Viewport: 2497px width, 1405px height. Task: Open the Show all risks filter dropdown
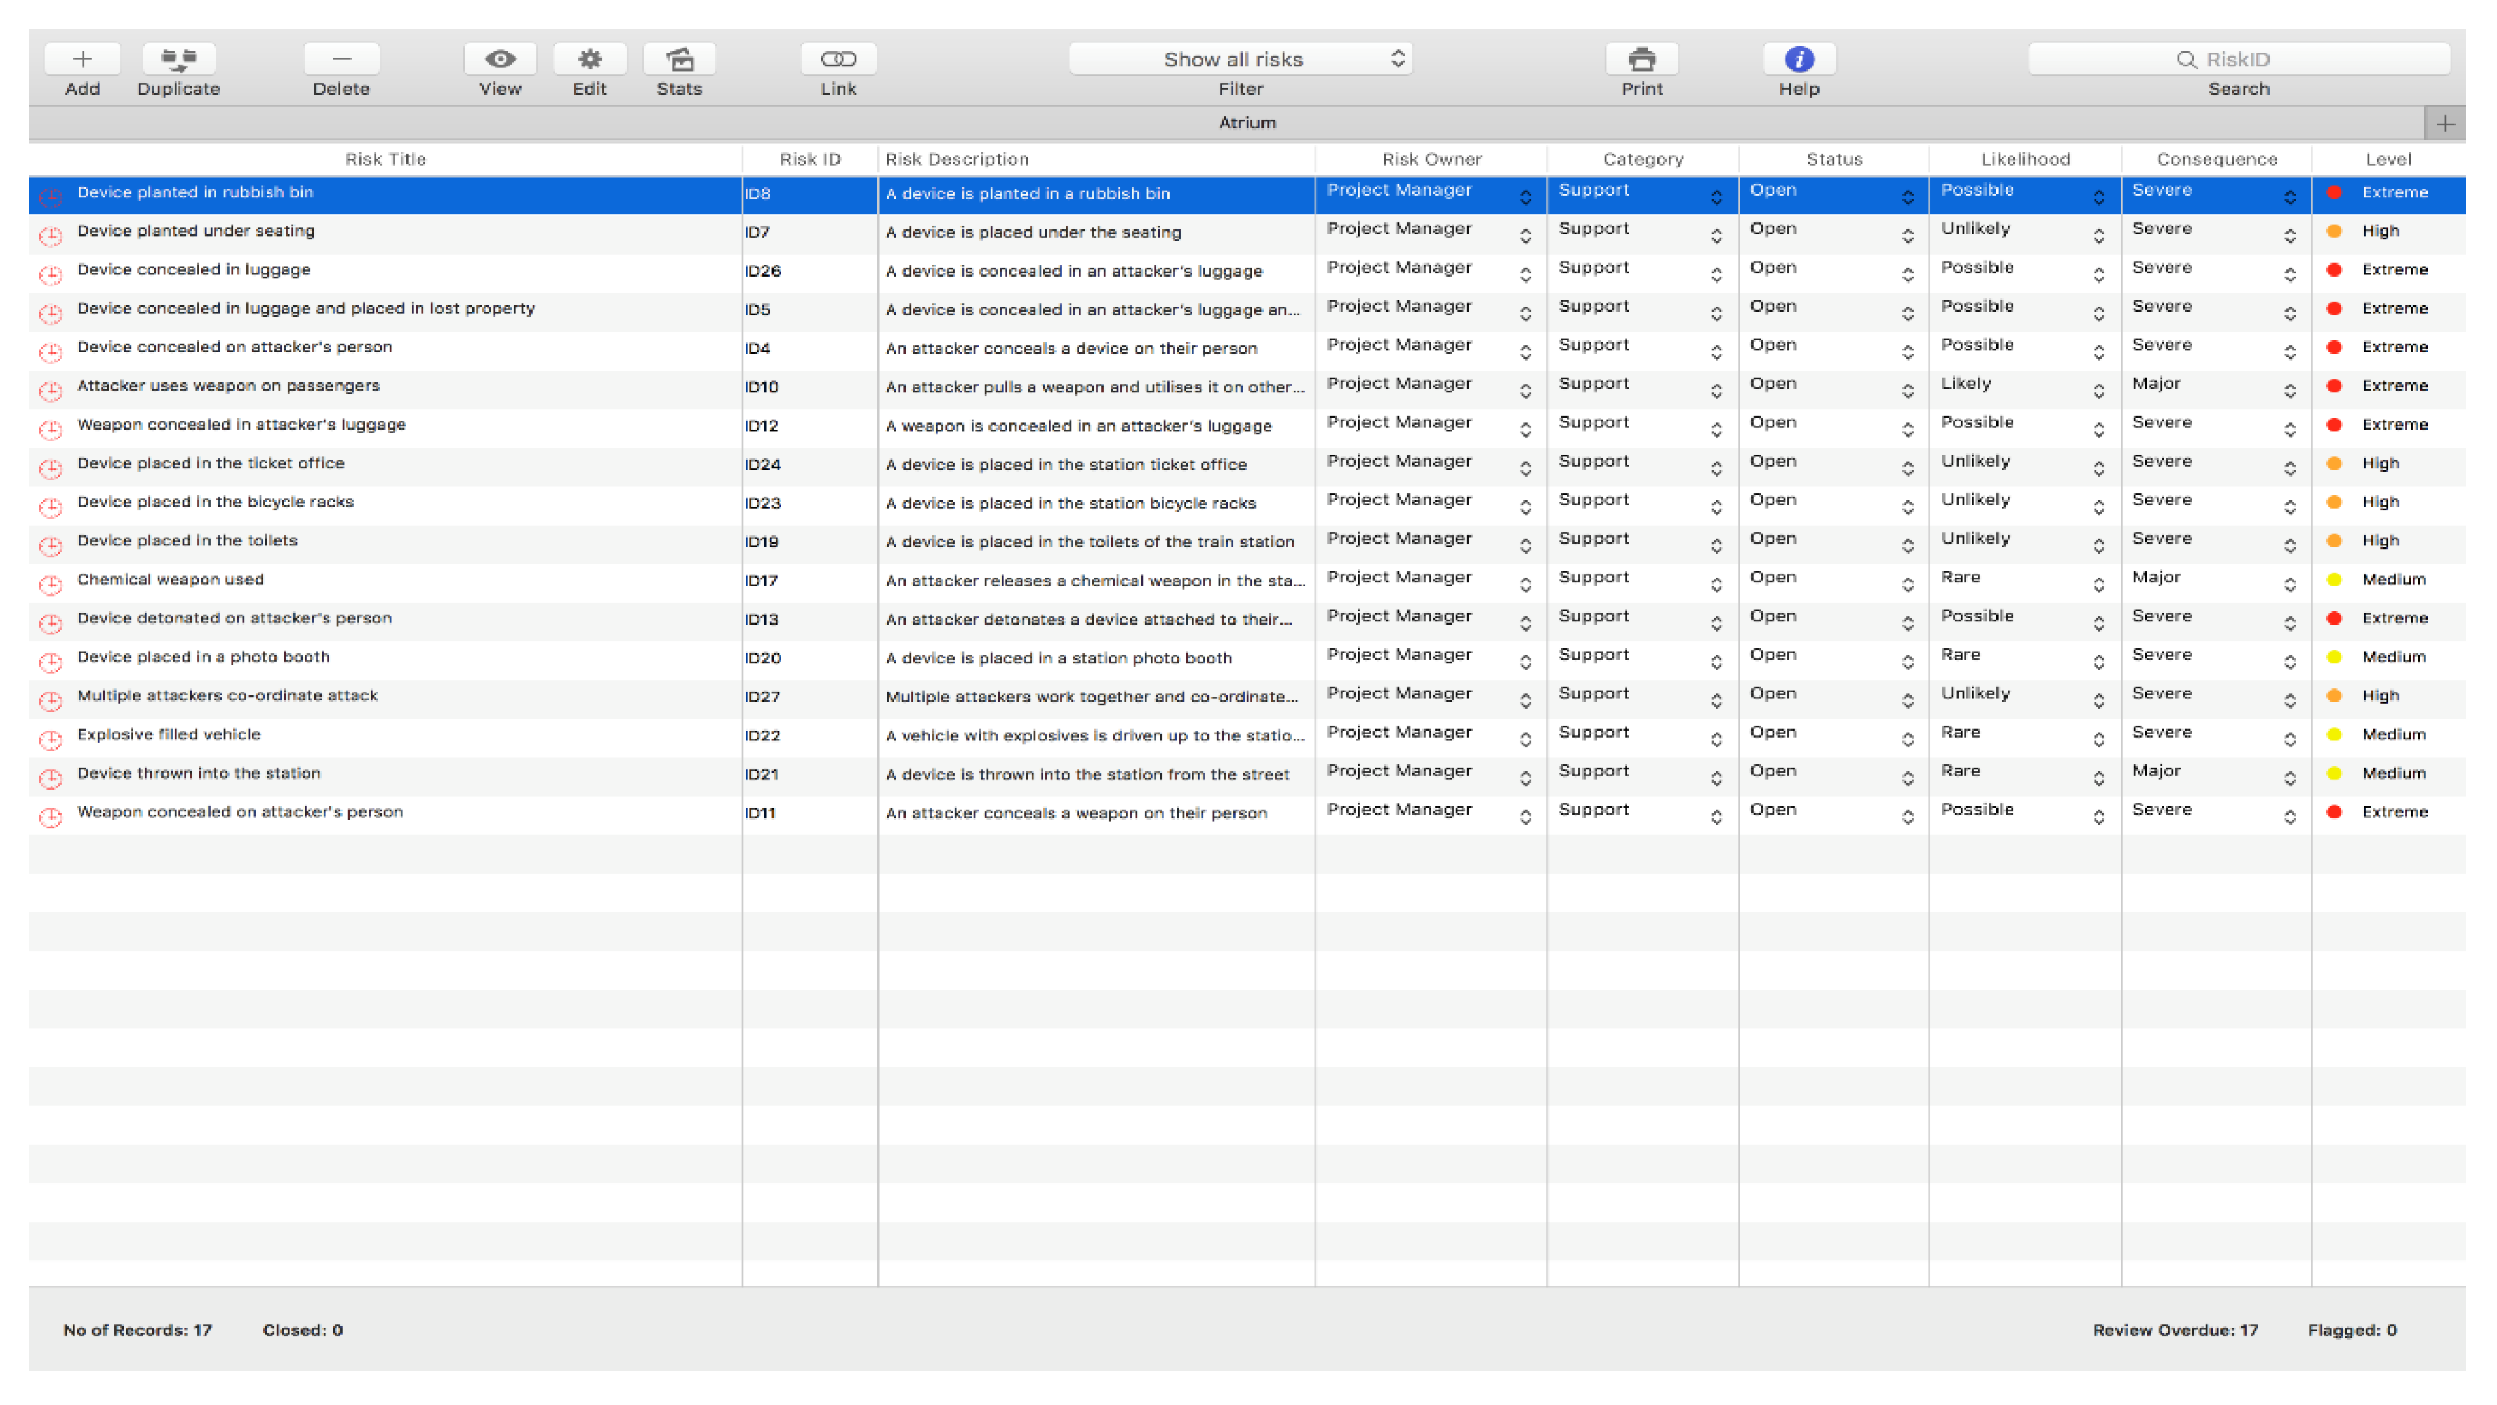(x=1240, y=59)
